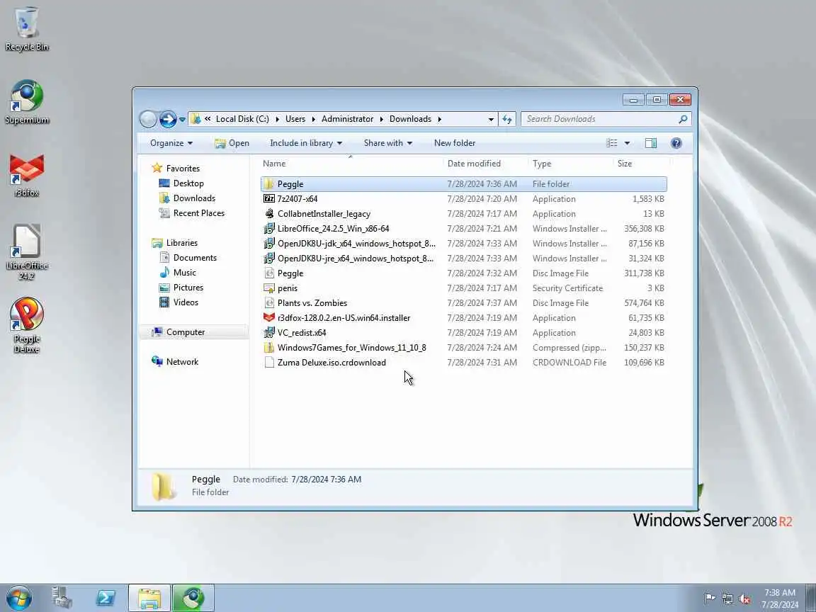This screenshot has width=816, height=612.
Task: Open the taskbar clock showing 7:38 AM
Action: [x=780, y=599]
